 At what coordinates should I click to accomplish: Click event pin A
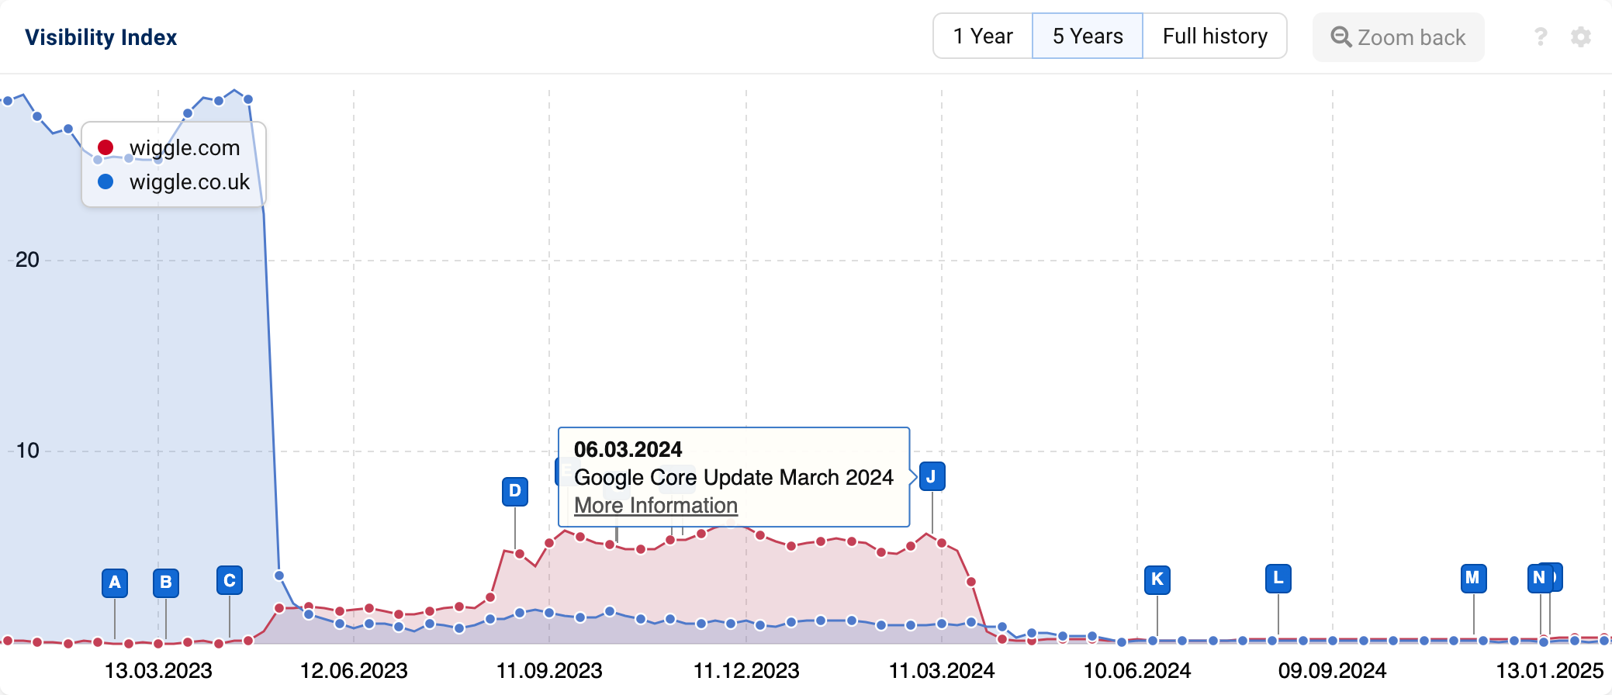(115, 583)
